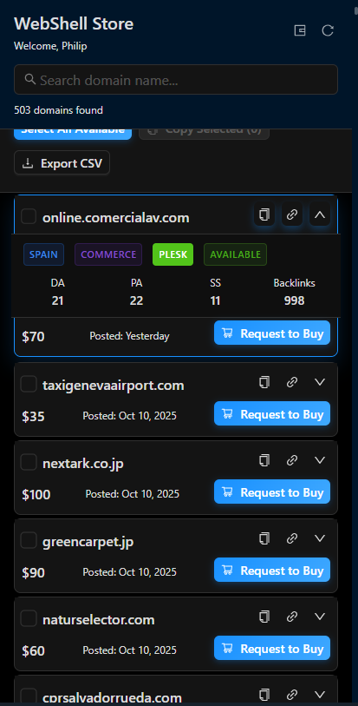Collapse the online.comercialav.com details
The width and height of the screenshot is (358, 706).
click(x=319, y=214)
